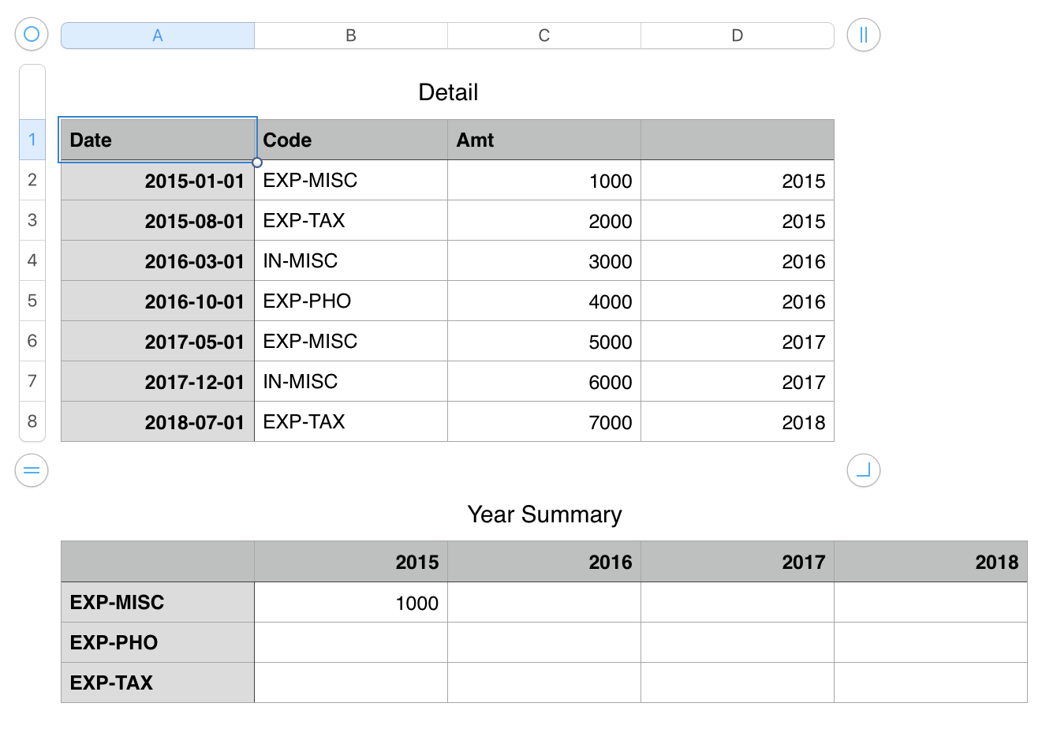The width and height of the screenshot is (1057, 748).
Task: Click the Detail table title
Action: tap(448, 92)
